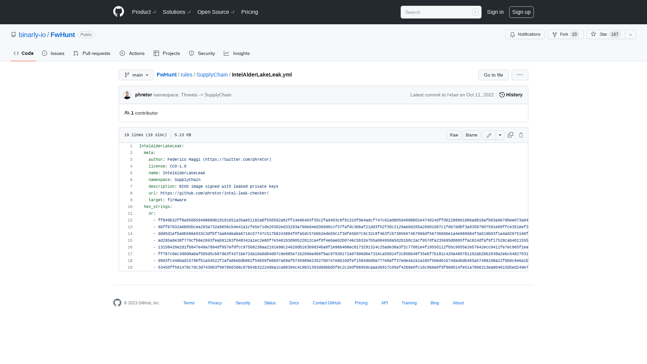This screenshot has width=647, height=364.
Task: Open the Docs footer link
Action: coord(294,303)
